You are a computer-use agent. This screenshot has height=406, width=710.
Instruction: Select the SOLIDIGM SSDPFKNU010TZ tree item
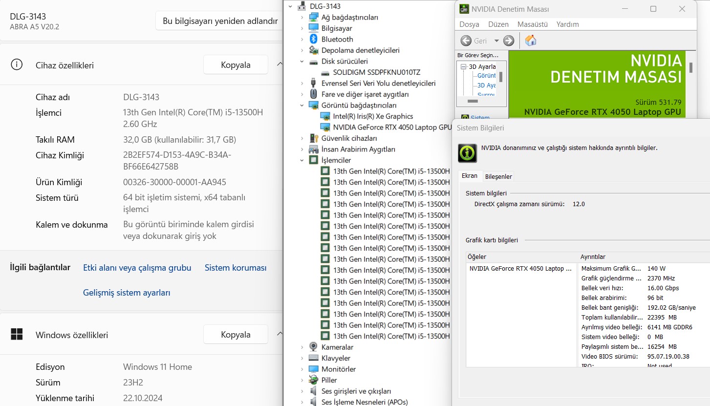(x=377, y=72)
